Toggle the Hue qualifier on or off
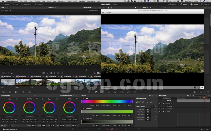Image resolution: width=211 pixels, height=131 pixels. [84, 98]
